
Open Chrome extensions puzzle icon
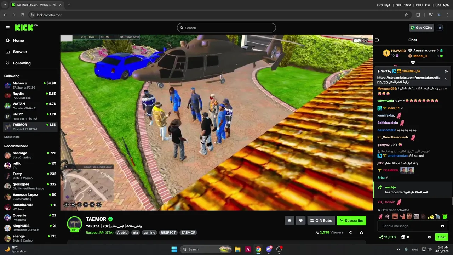(x=418, y=15)
